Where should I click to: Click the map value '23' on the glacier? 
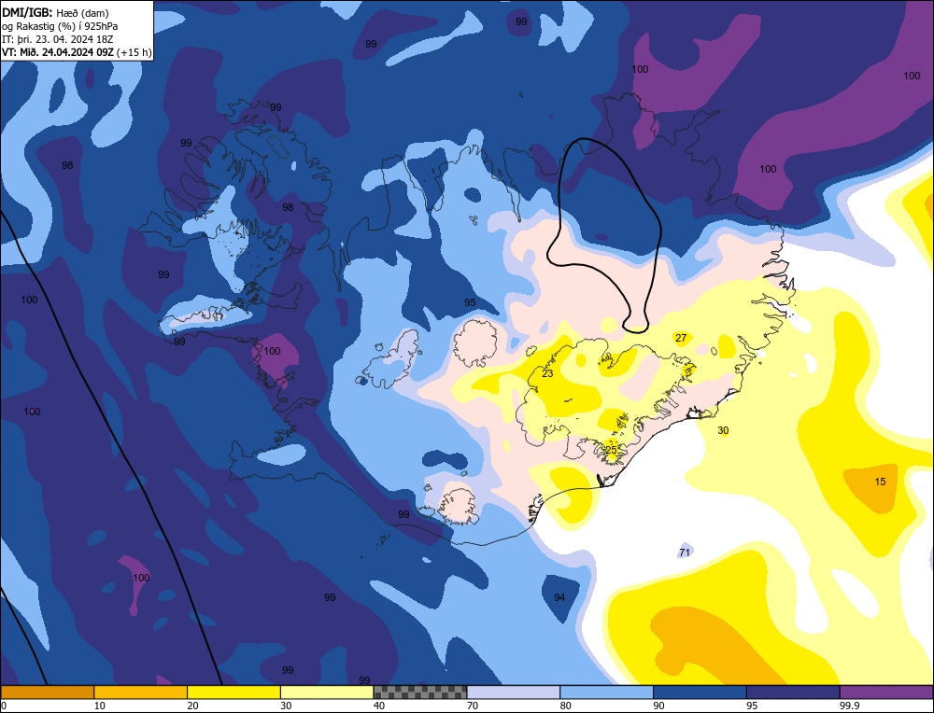(x=547, y=373)
